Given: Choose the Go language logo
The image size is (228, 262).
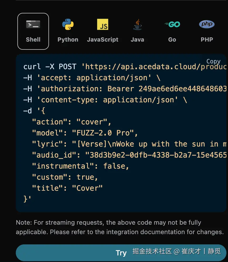Looking at the screenshot, I should pos(172,24).
